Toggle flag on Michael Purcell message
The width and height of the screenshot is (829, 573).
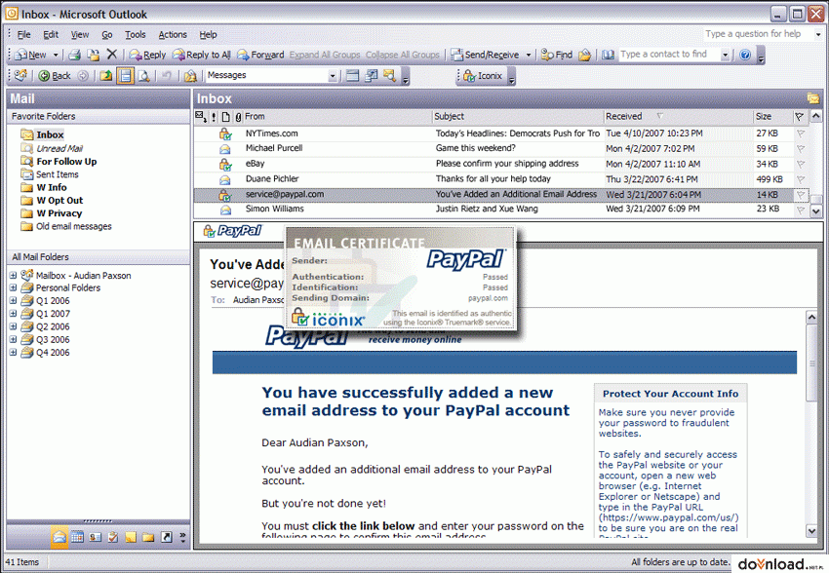[x=801, y=149]
